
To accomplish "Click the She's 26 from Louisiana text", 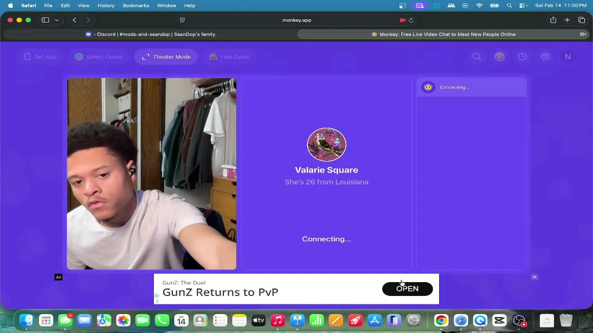I will 327,182.
